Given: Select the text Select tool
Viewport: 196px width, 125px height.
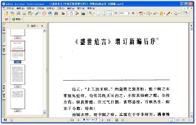Looking at the screenshot, I should click(x=77, y=13).
